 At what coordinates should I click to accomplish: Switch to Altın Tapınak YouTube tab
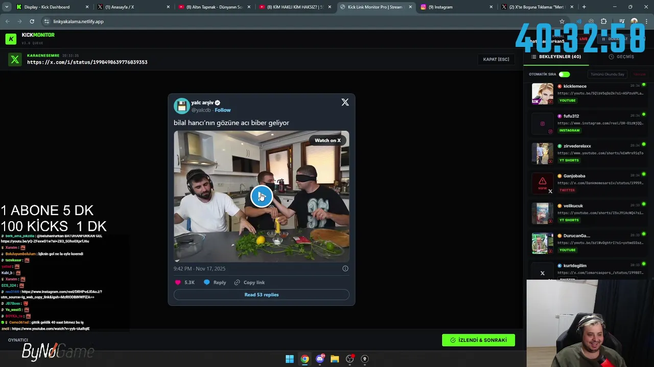coord(214,7)
